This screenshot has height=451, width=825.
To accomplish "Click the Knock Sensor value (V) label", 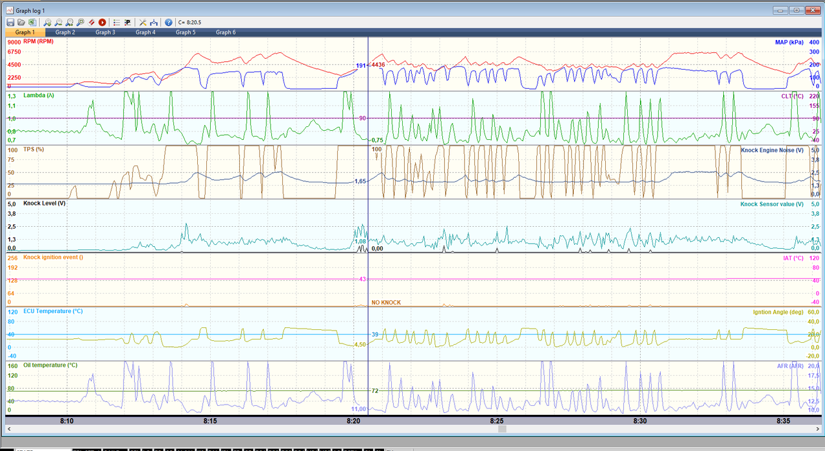I will tap(772, 204).
